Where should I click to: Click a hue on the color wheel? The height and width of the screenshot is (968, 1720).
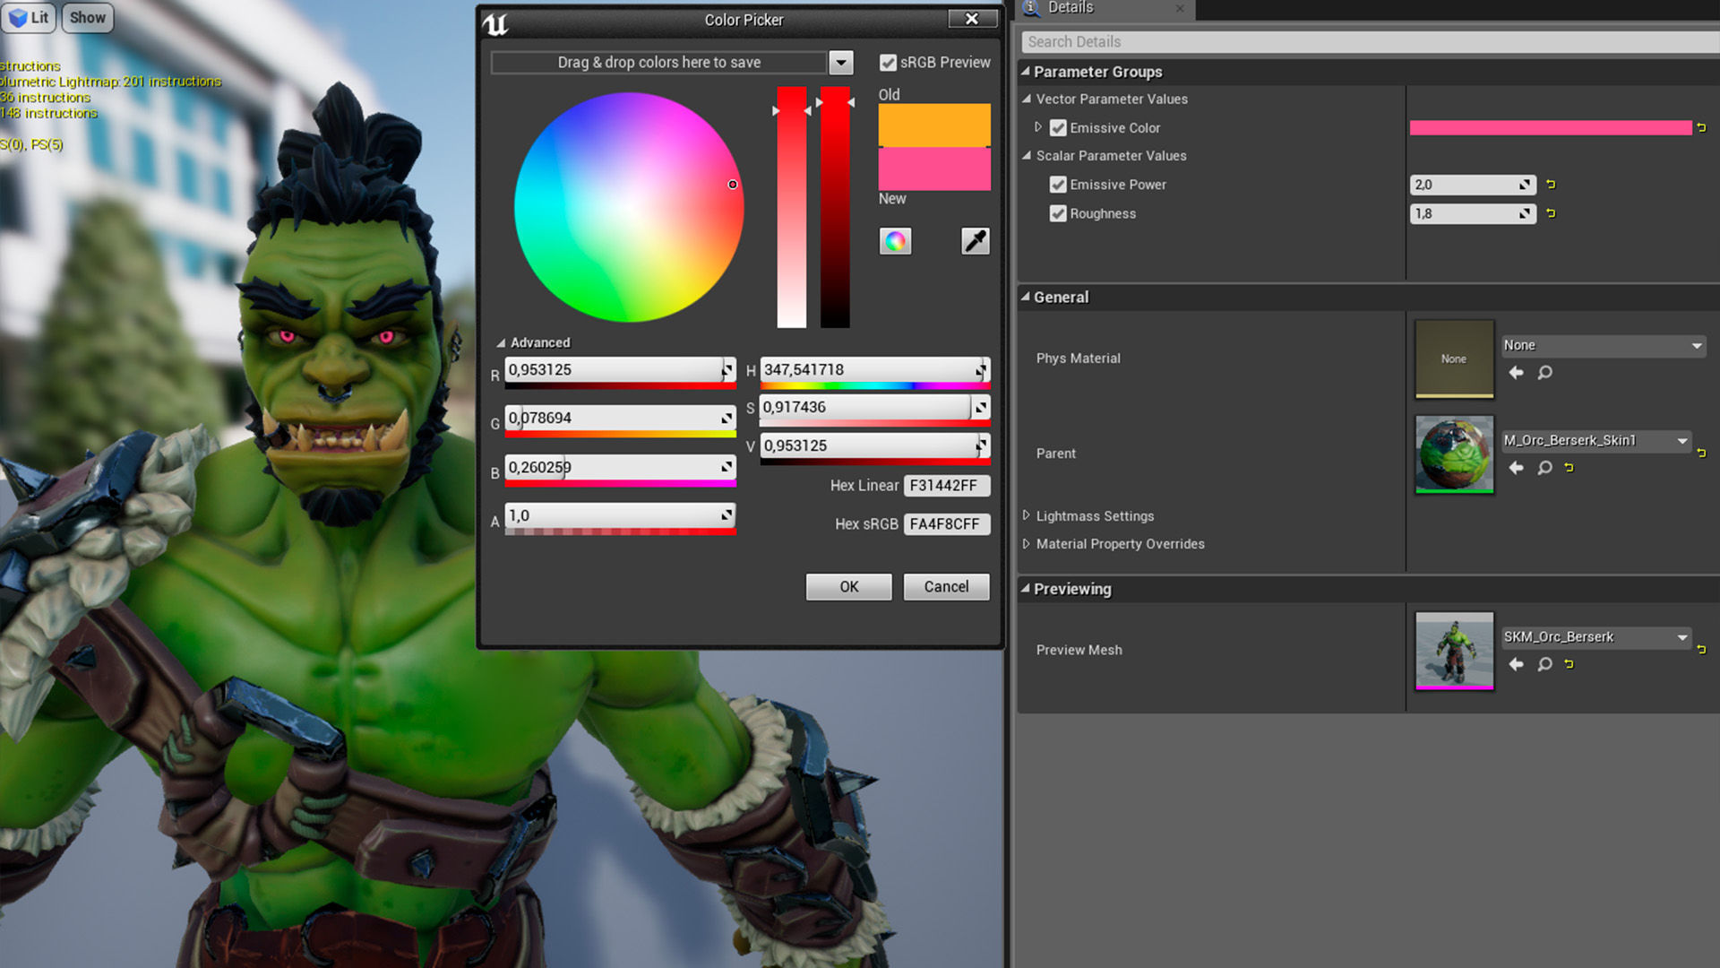click(x=629, y=207)
